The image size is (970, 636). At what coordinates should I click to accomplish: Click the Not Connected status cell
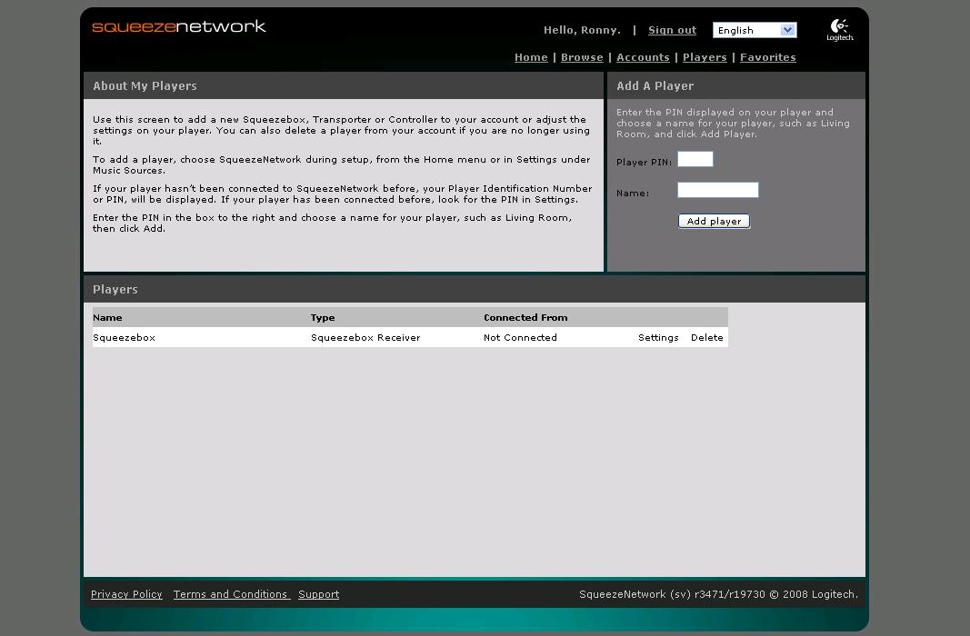[x=520, y=337]
